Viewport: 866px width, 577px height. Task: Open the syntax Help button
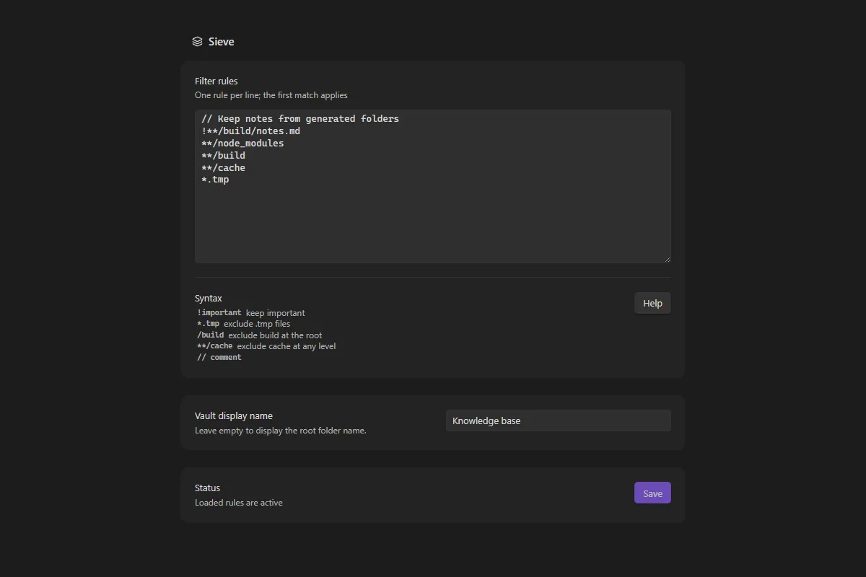point(652,303)
